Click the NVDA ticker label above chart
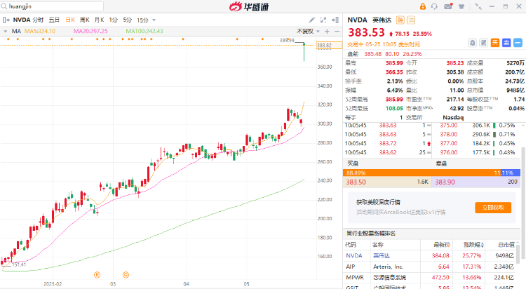The image size is (526, 289). click(22, 20)
